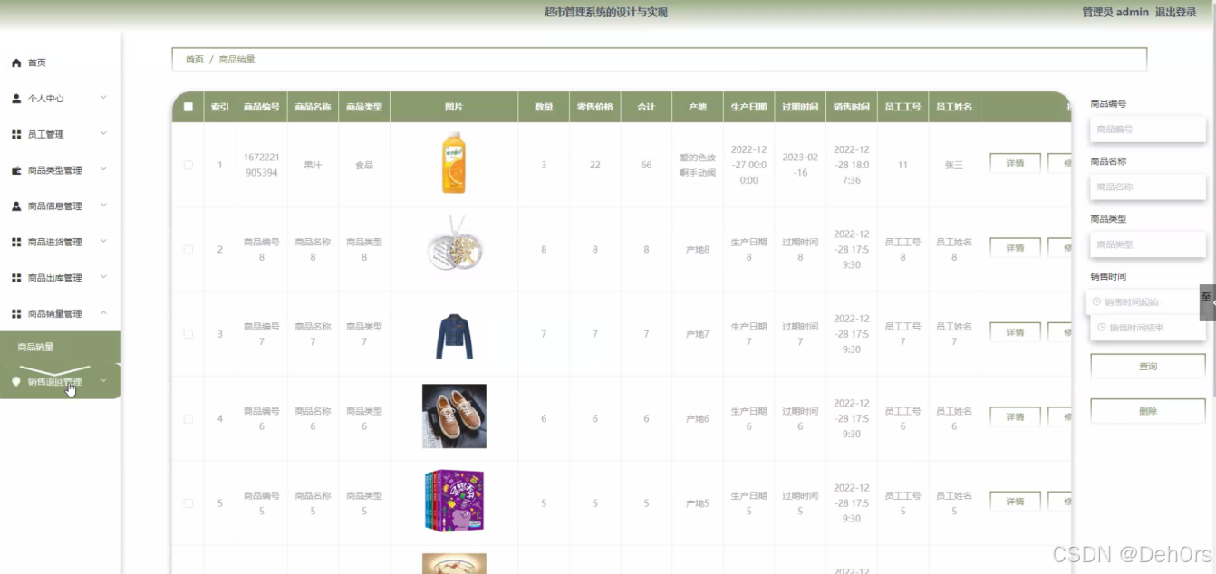Check the checkbox for row 3
Viewport: 1216px width, 574px height.
(188, 334)
